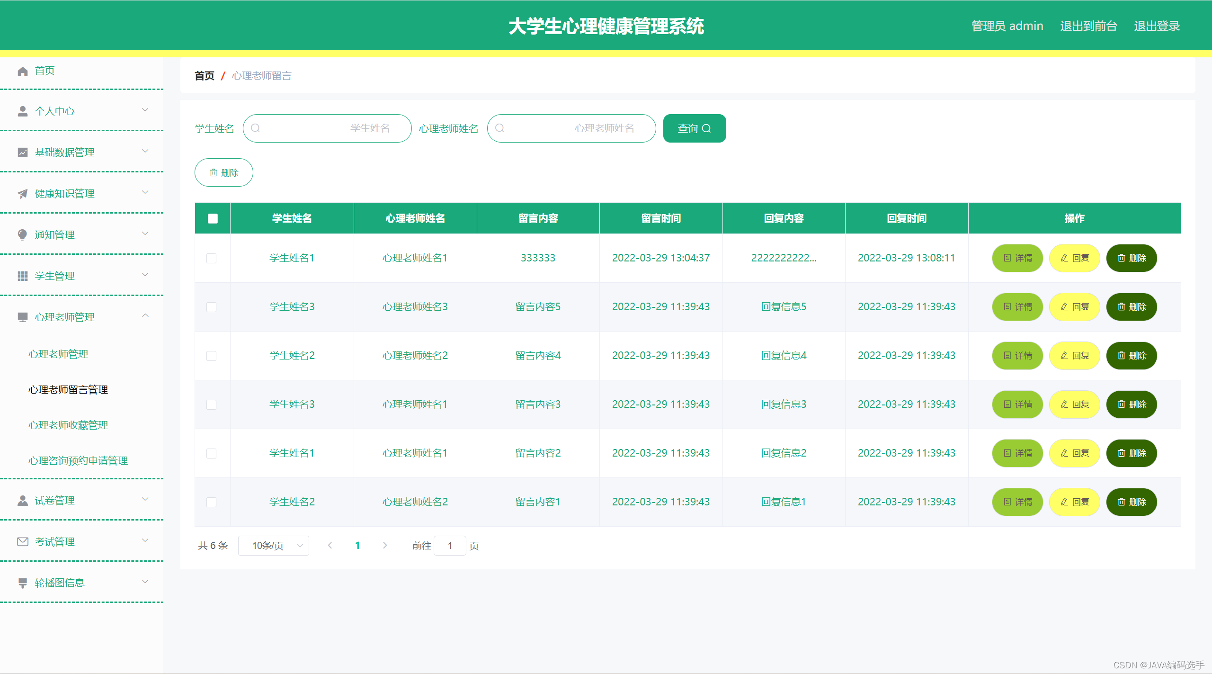This screenshot has height=674, width=1212.
Task: Expand the 试卷管理 sidebar menu
Action: (x=81, y=501)
